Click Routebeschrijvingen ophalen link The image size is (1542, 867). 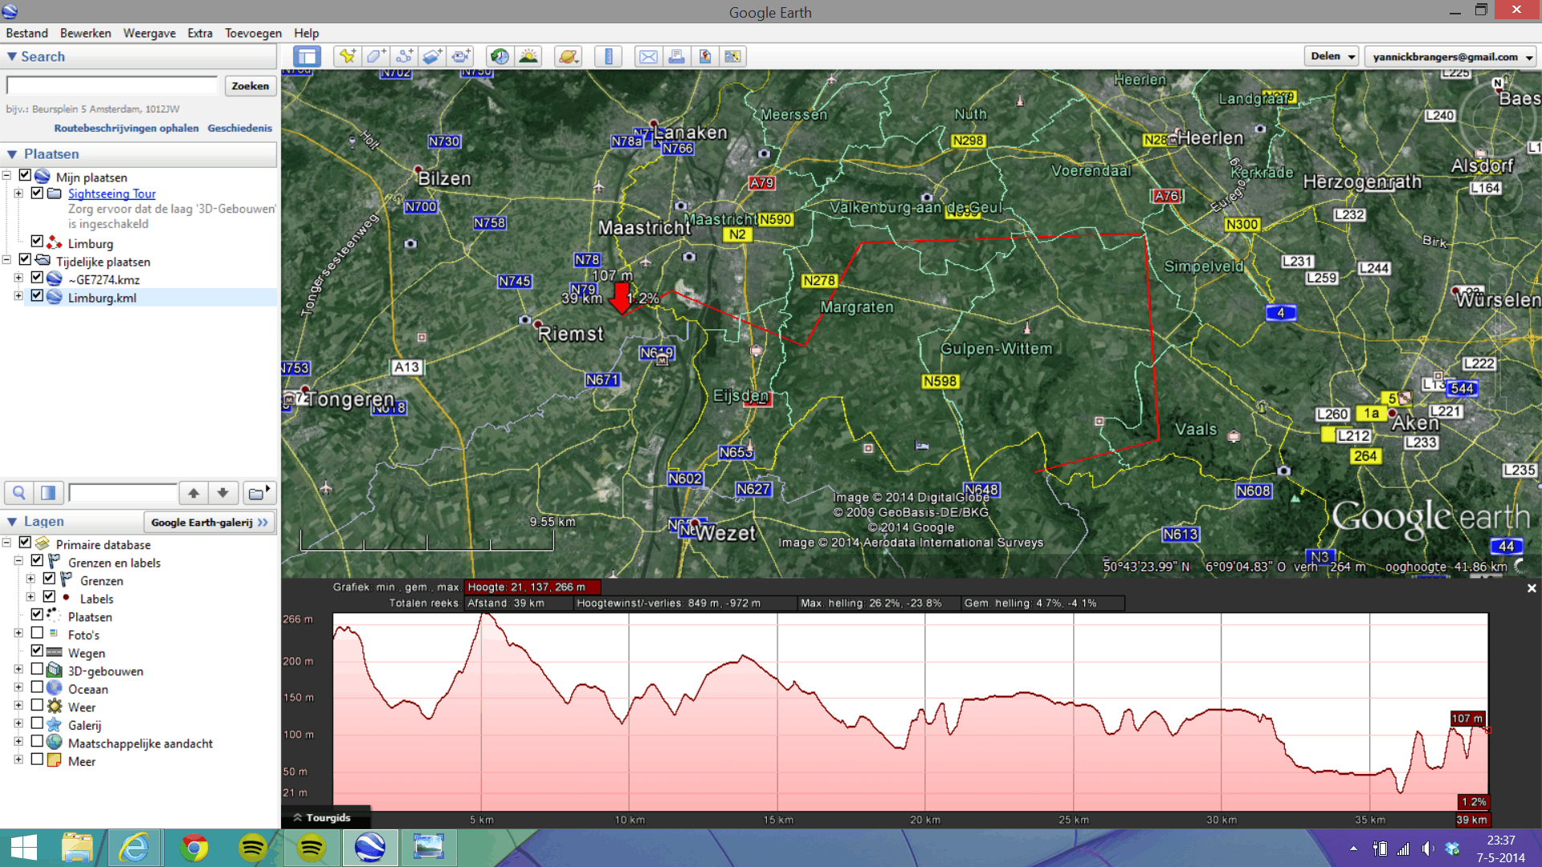[126, 128]
